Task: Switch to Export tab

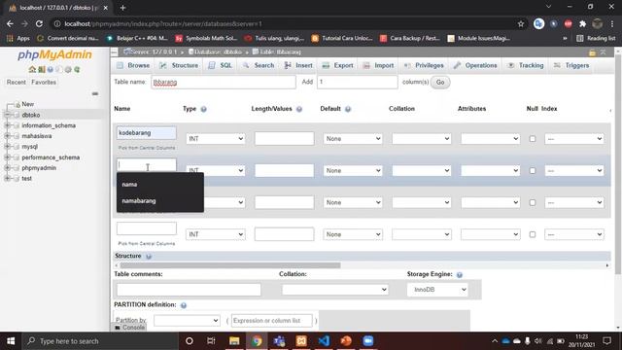Action: click(338, 65)
